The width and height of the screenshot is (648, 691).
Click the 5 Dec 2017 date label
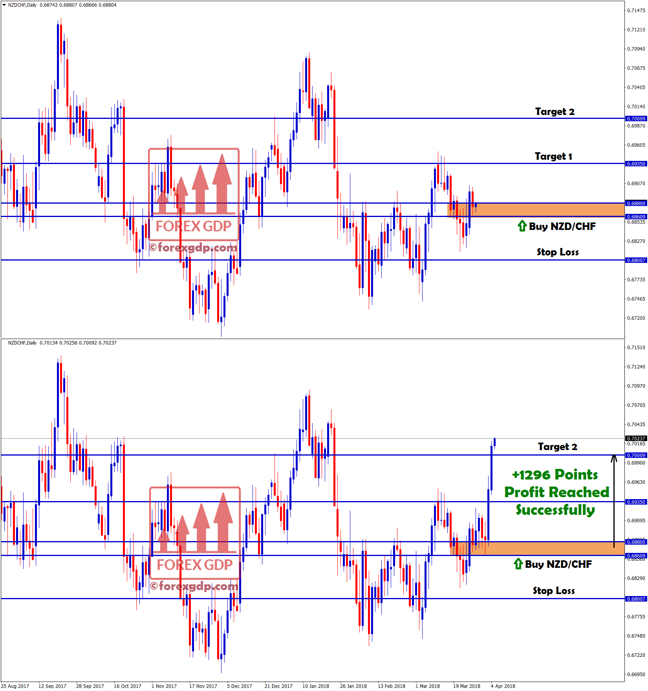click(240, 686)
